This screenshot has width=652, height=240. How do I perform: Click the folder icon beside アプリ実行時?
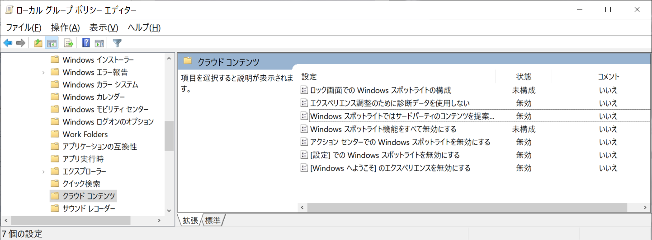click(55, 159)
